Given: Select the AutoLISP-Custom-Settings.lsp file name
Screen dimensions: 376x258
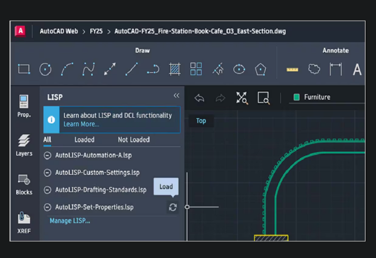Looking at the screenshot, I should pos(97,173).
